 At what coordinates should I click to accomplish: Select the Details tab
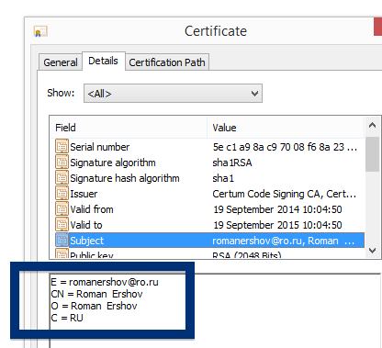[104, 61]
